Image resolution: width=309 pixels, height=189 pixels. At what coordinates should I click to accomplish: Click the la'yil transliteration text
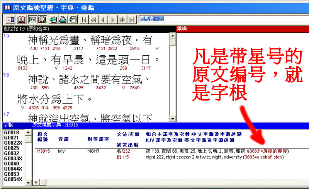(62, 151)
